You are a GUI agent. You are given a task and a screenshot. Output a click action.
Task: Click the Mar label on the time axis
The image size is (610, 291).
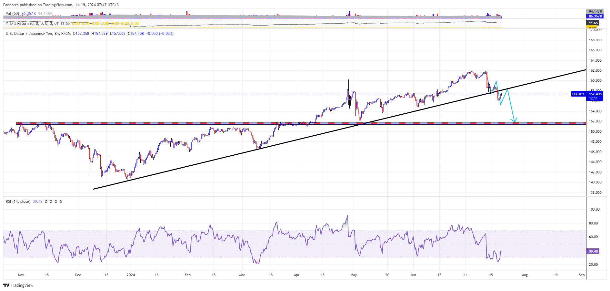click(x=242, y=275)
